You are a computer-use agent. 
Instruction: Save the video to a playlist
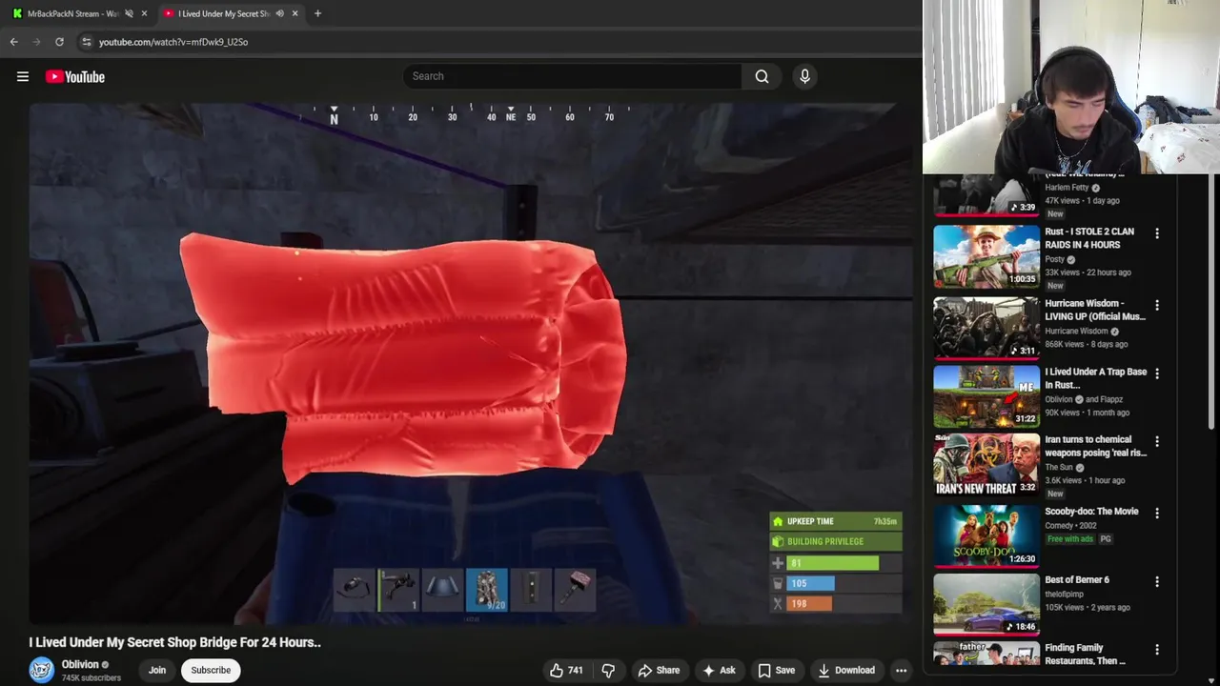776,670
